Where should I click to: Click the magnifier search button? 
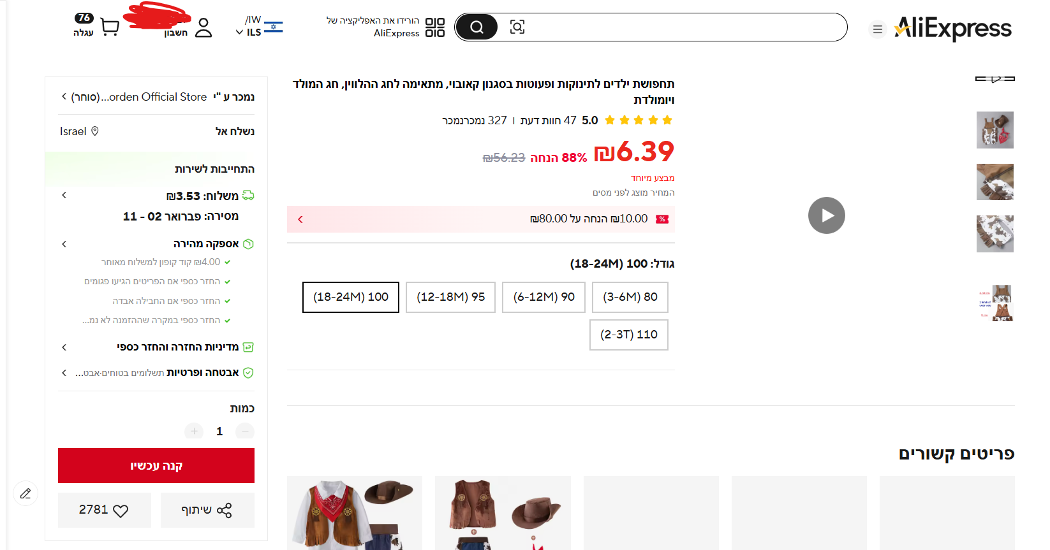coord(477,27)
